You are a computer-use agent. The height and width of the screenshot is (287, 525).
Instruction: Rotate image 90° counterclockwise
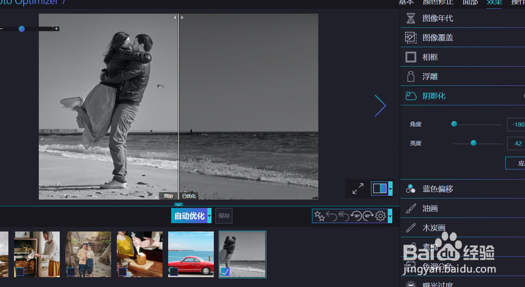(356, 216)
